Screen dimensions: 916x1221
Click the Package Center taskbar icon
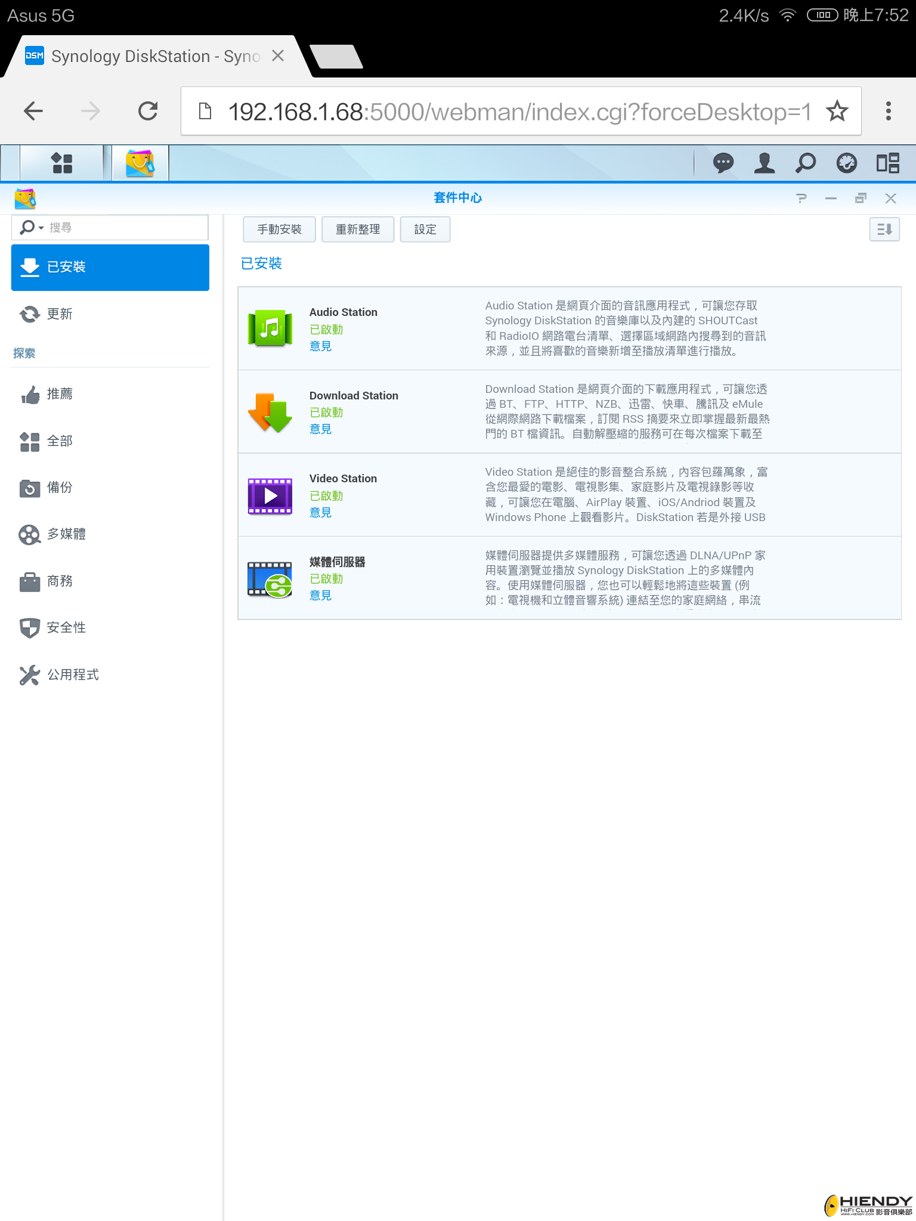point(140,163)
